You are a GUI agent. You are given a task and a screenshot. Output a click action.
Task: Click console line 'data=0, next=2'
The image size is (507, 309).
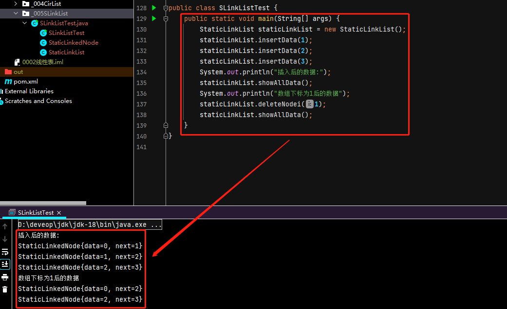point(80,289)
